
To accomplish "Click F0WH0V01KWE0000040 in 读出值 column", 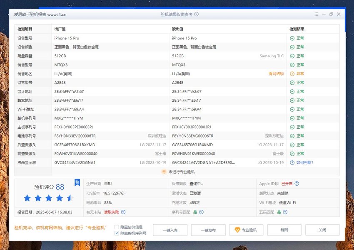I will point(194,154).
